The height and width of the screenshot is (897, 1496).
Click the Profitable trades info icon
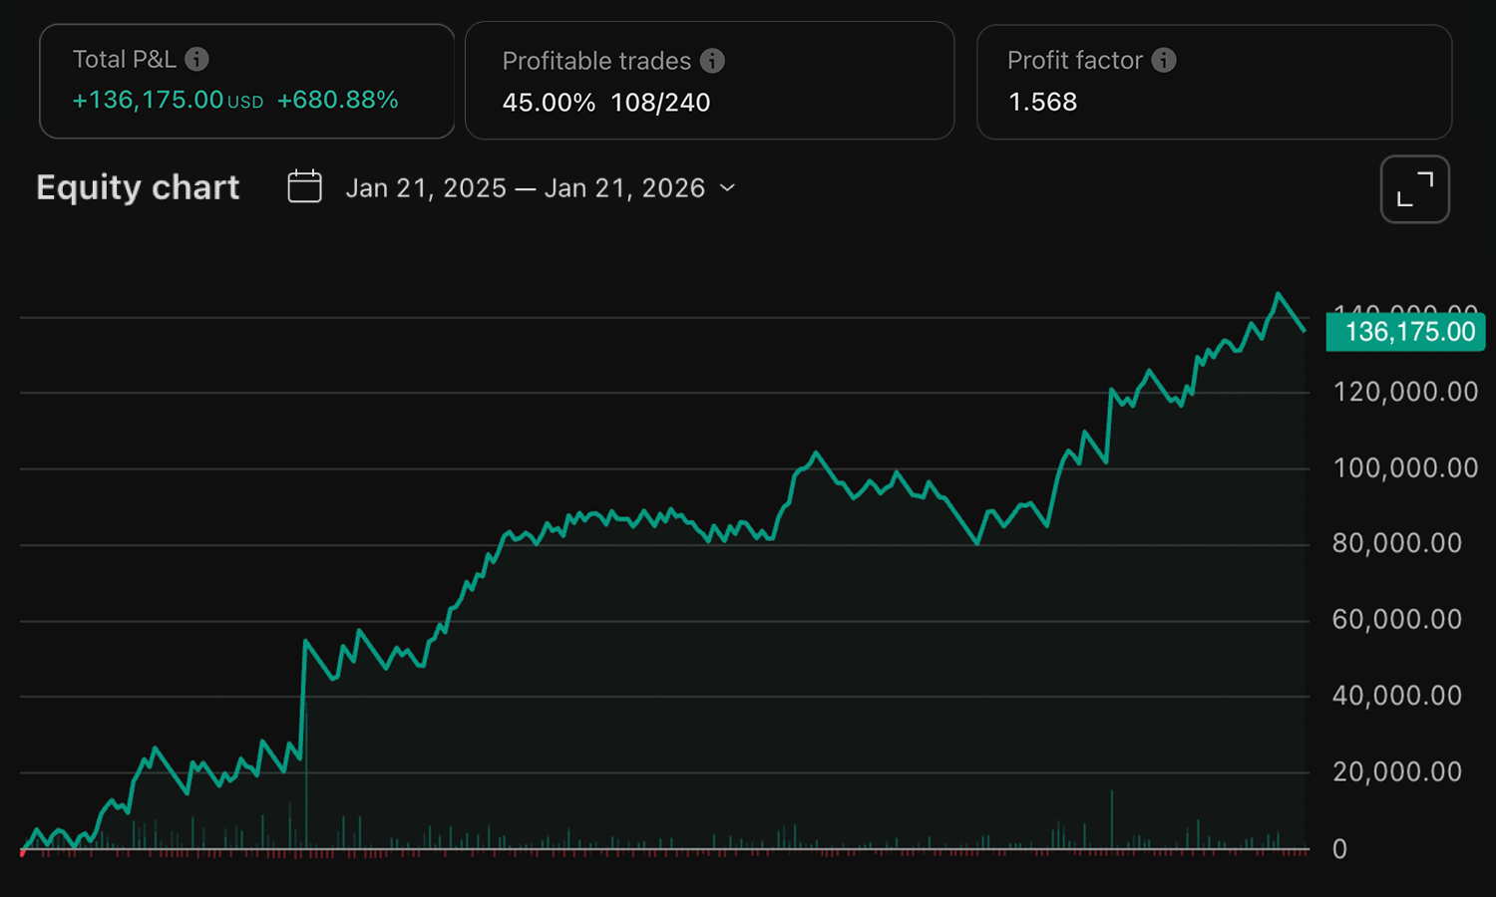coord(712,61)
